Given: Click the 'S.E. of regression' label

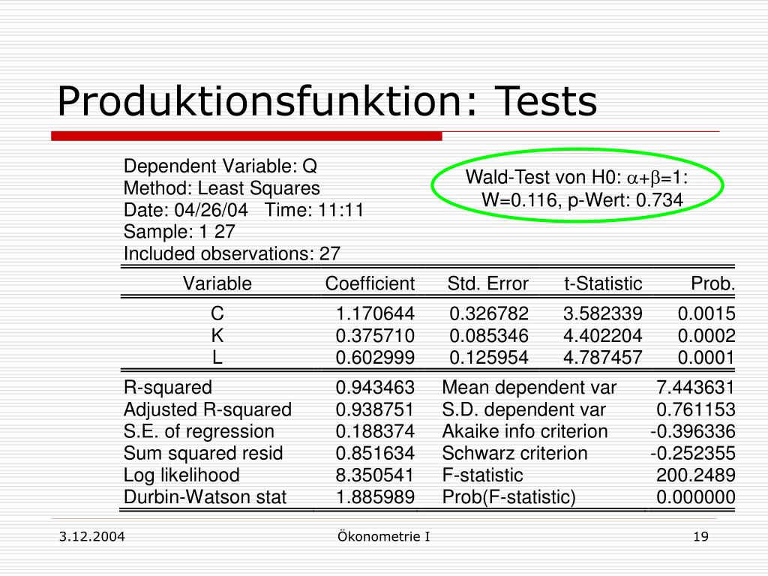Looking at the screenshot, I should pos(199,431).
